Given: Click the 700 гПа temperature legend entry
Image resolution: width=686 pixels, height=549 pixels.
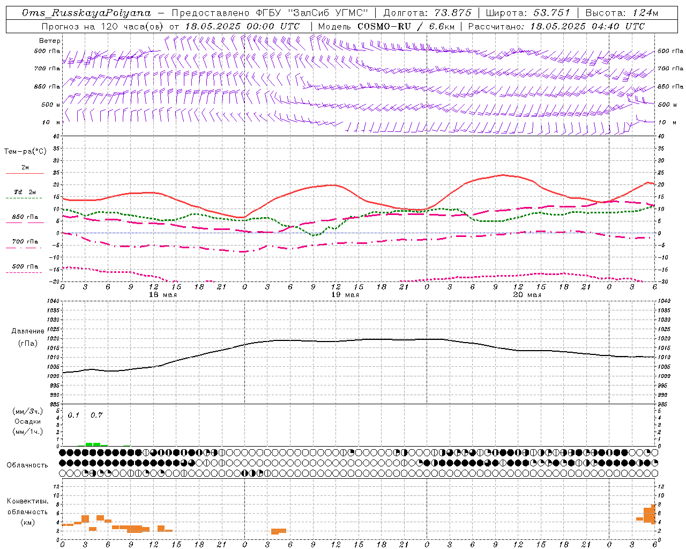Looking at the screenshot, I should 25,242.
